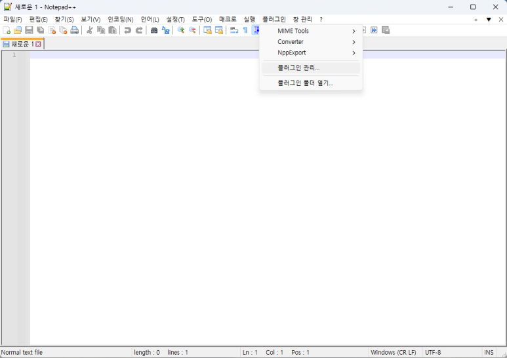Open Find with the binoculars icon
The image size is (507, 358).
(154, 30)
